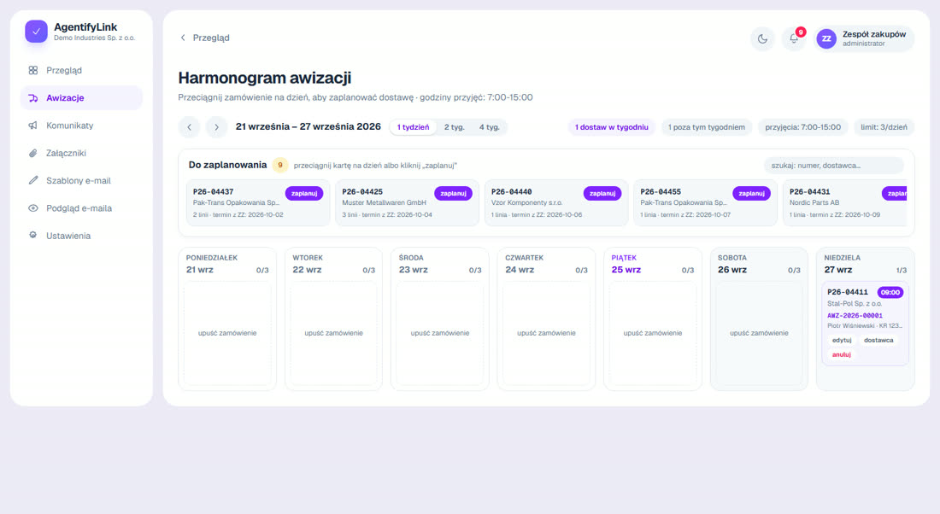The height and width of the screenshot is (514, 940).
Task: Click the Piątek 25 wrz drop zone
Action: point(653,333)
